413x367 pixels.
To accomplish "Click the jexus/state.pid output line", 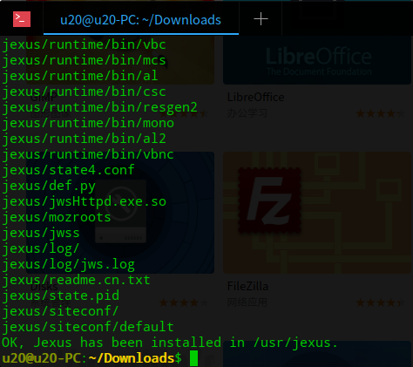I will [x=61, y=296].
